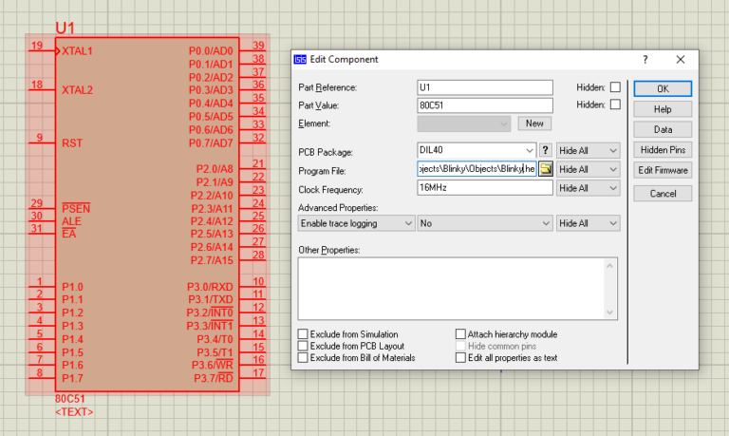The height and width of the screenshot is (436, 729).
Task: Click Edit Firmware button
Action: coord(663,170)
